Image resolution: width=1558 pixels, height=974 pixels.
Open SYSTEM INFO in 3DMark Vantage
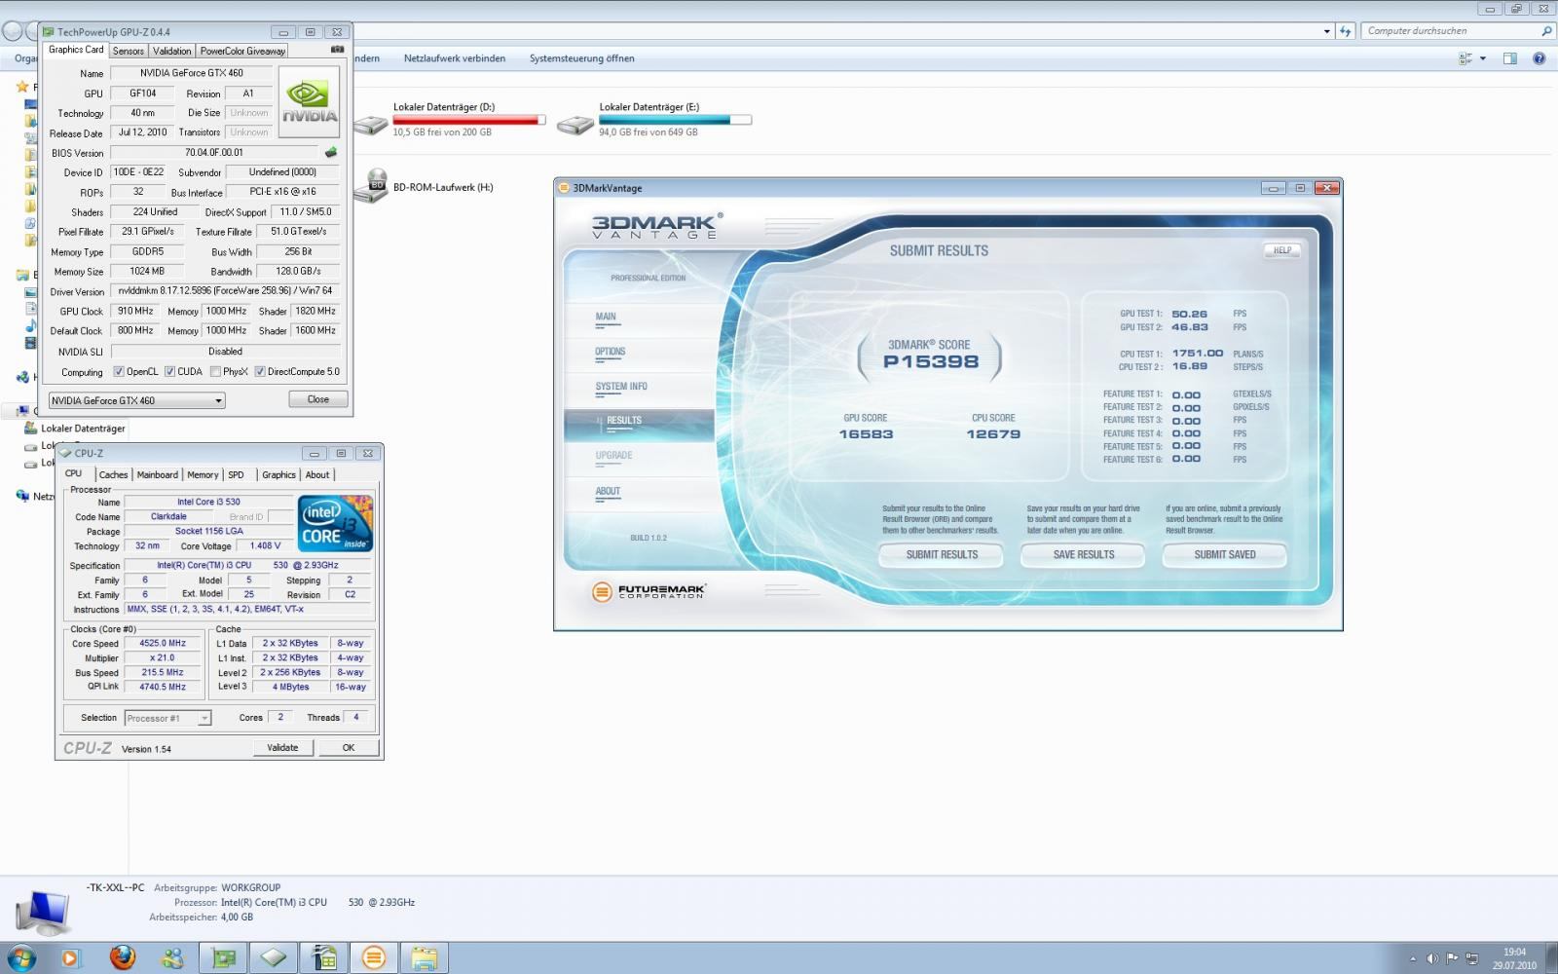click(621, 387)
